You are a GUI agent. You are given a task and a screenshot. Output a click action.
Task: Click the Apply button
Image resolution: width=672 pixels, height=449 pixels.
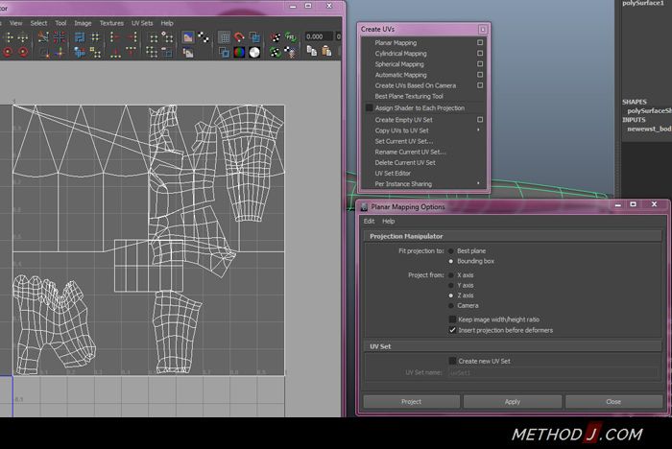(513, 402)
